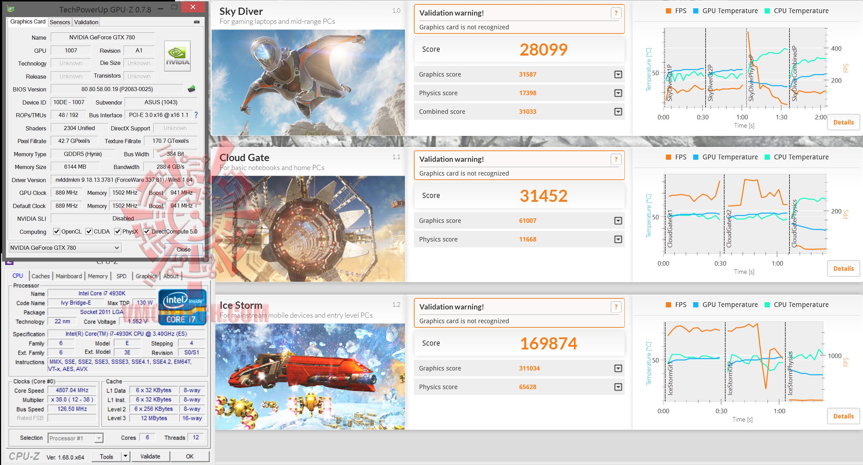Open the NVIDIA GeForce GTX 780 dropdown
This screenshot has height=465, width=863.
pyautogui.click(x=117, y=248)
